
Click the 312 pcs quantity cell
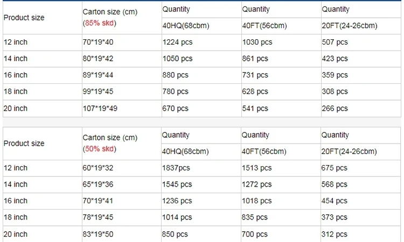point(335,234)
